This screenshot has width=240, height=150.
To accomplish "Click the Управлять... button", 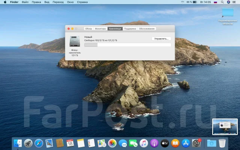I will click(x=161, y=39).
